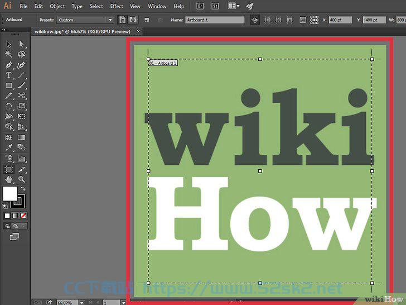The width and height of the screenshot is (406, 305).
Task: Open the Window menu
Action: (x=157, y=6)
